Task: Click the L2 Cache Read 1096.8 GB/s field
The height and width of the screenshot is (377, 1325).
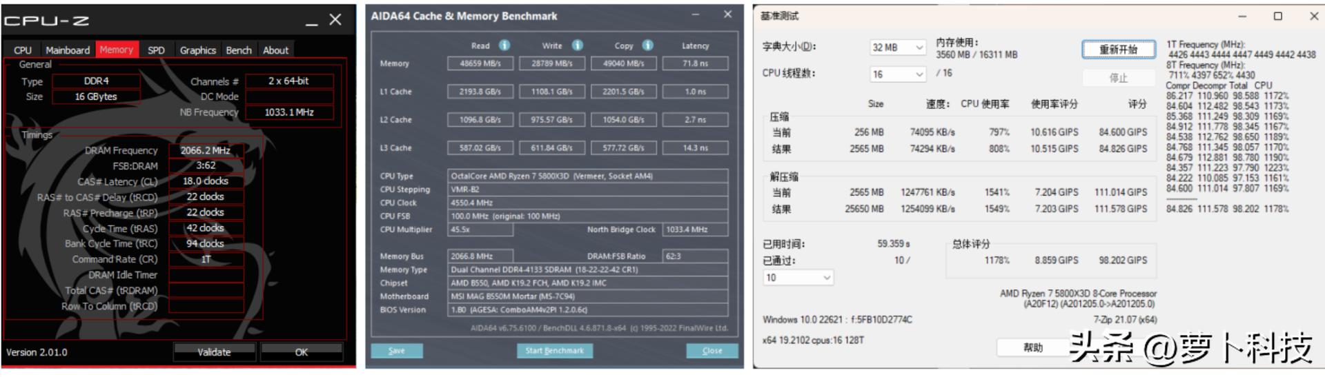Action: [x=480, y=120]
